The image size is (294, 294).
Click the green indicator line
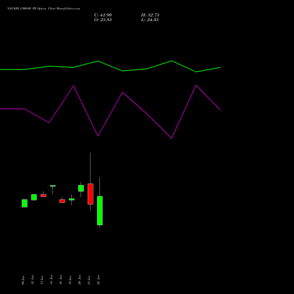pyautogui.click(x=110, y=66)
